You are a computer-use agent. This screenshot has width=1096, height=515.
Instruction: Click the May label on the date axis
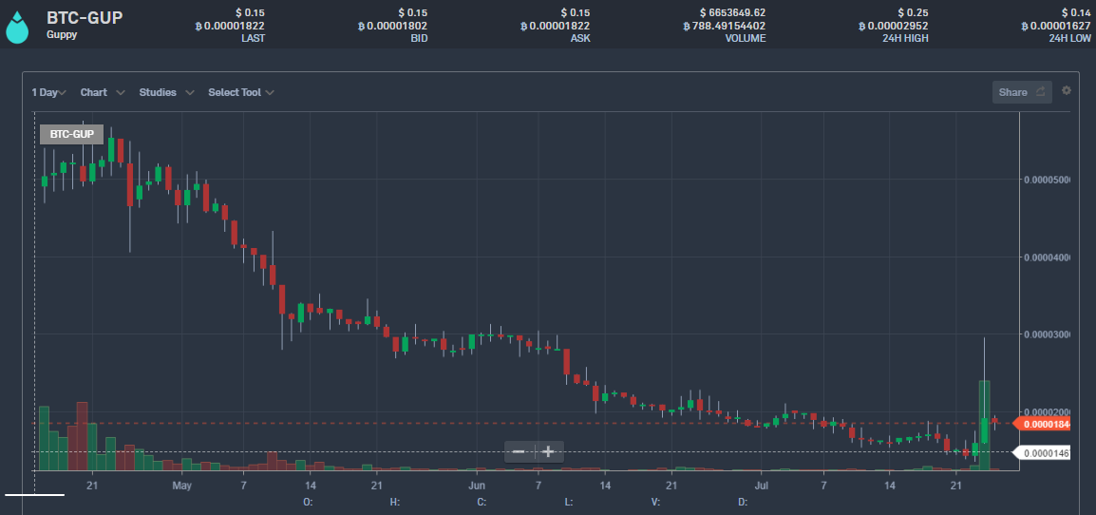pos(182,486)
